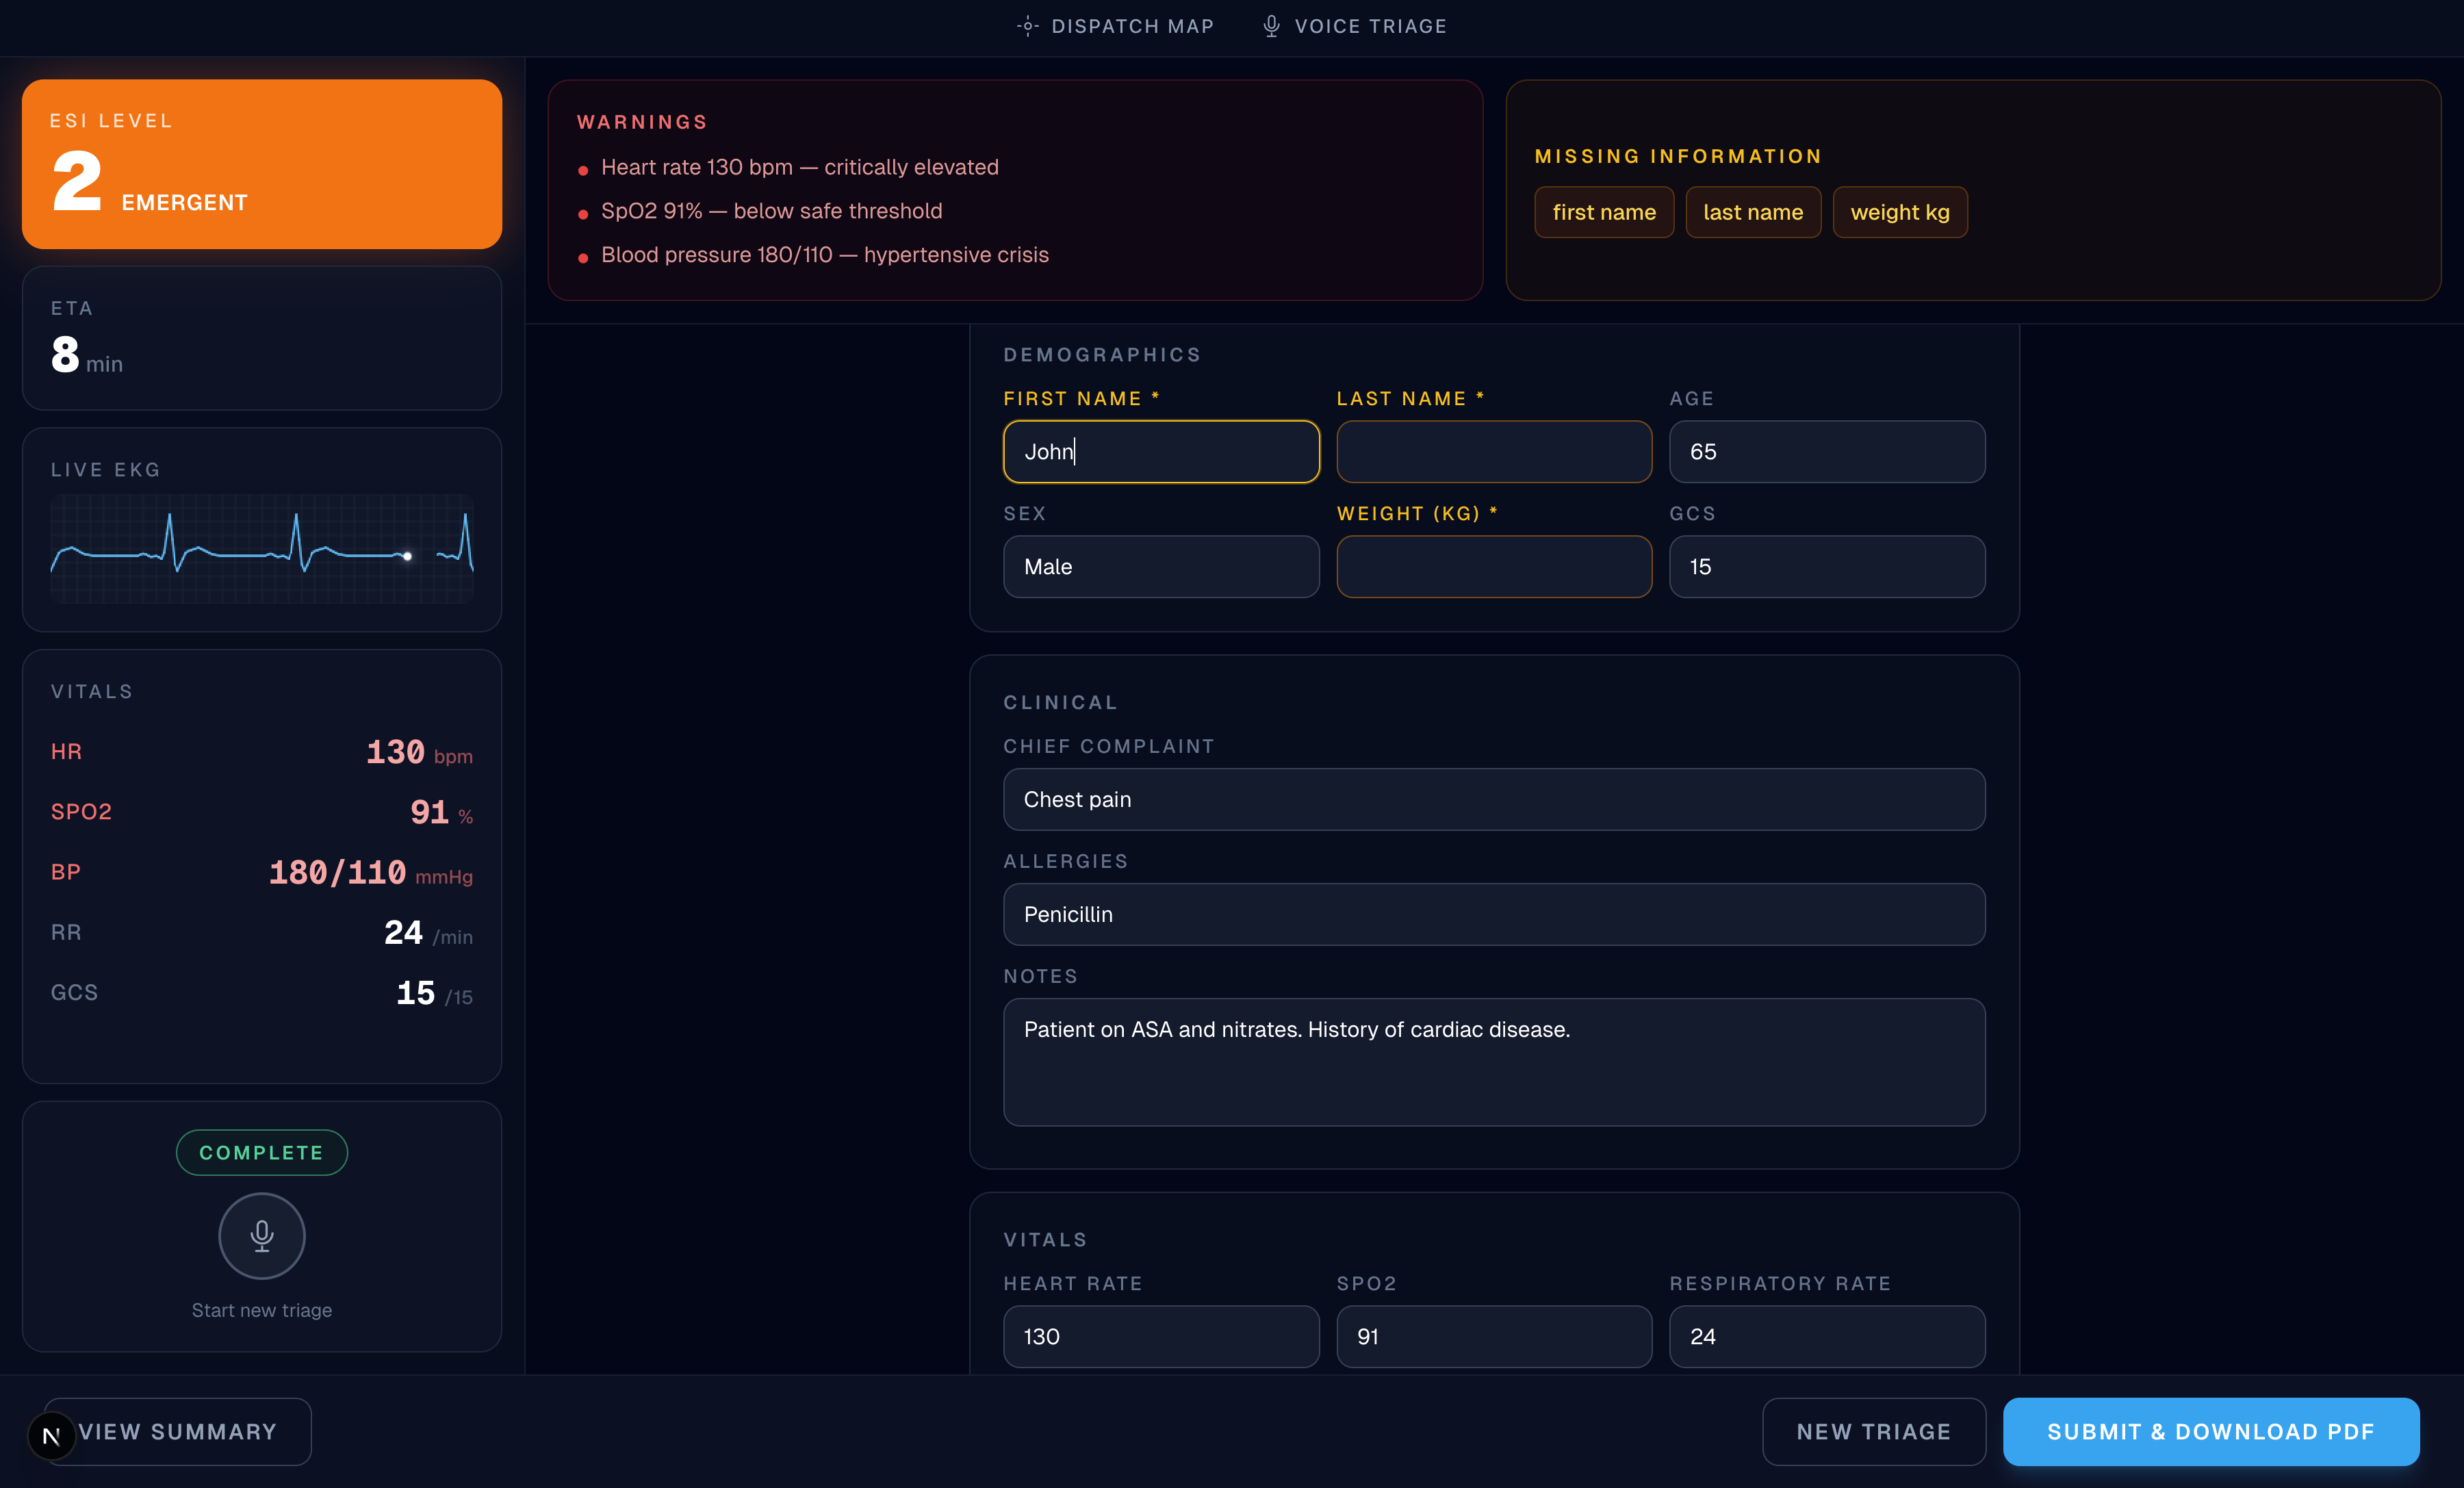
Task: Click the microphone start new triage button
Action: tap(261, 1236)
